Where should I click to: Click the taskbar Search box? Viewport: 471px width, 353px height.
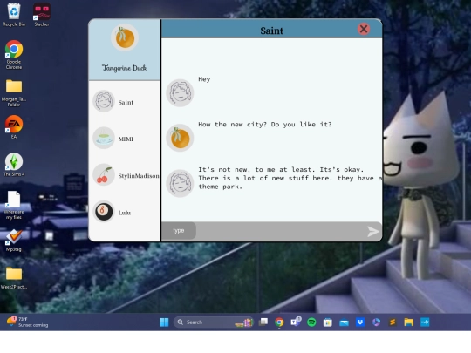tap(214, 322)
